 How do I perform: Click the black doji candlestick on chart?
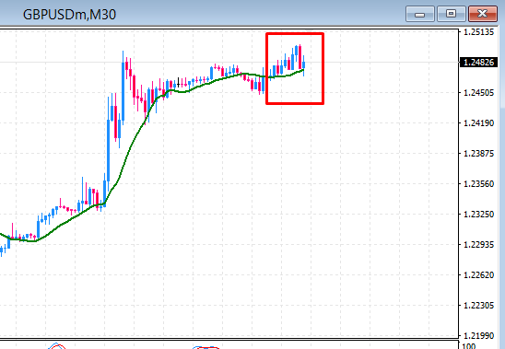pyautogui.click(x=179, y=83)
